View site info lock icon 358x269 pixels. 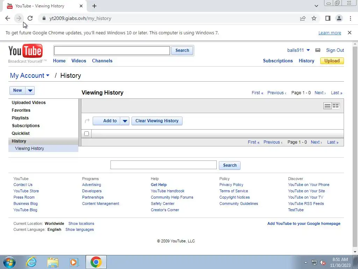[44, 18]
